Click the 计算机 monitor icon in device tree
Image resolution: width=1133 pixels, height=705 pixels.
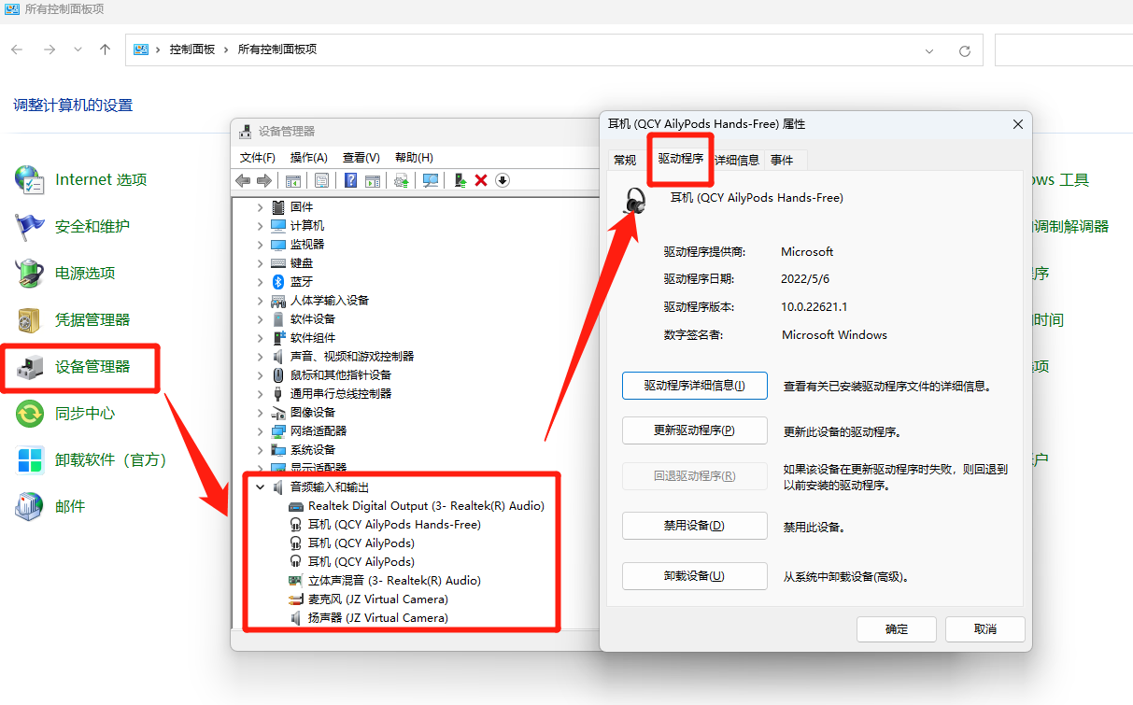278,225
